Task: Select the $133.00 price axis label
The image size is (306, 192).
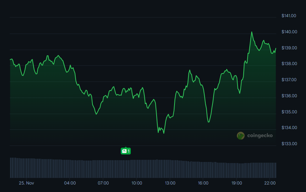Action: click(289, 144)
